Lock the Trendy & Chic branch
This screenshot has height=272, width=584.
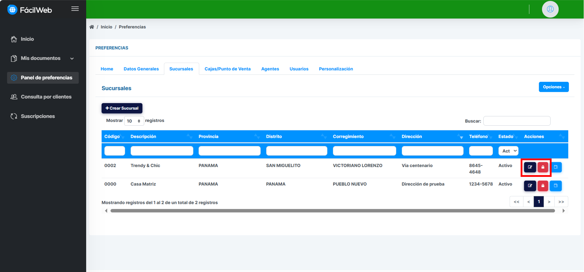543,167
